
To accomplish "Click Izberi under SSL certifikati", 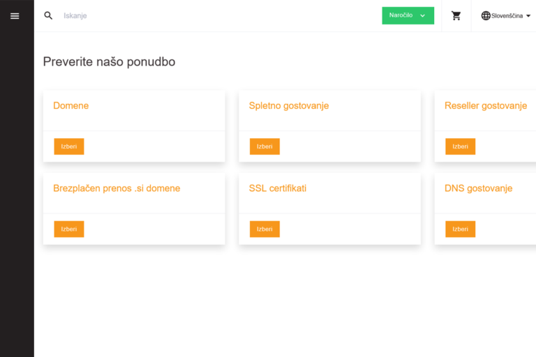I will 265,229.
